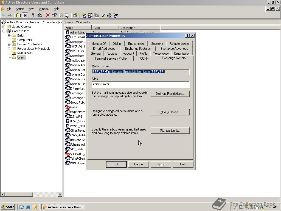
Task: Click the Filter funnel icon
Action: 103,15
